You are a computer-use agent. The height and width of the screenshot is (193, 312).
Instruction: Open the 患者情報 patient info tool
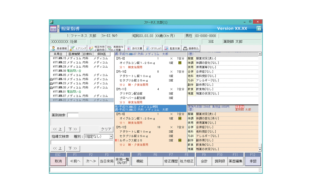pyautogui.click(x=59, y=48)
